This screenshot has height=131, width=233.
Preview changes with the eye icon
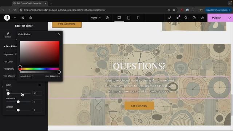click(x=202, y=18)
